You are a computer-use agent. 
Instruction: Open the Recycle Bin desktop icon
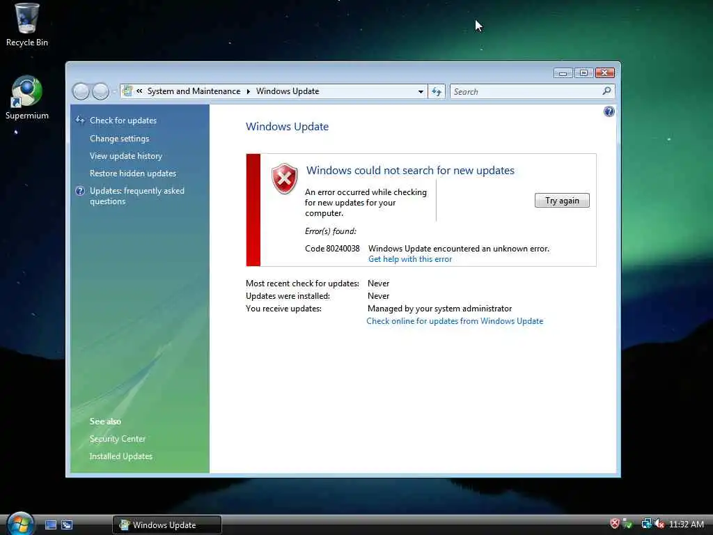[27, 24]
